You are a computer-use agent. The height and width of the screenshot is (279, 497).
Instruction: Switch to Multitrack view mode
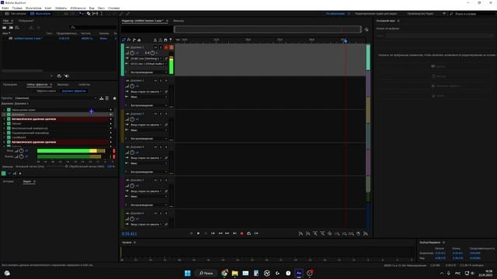40,14
